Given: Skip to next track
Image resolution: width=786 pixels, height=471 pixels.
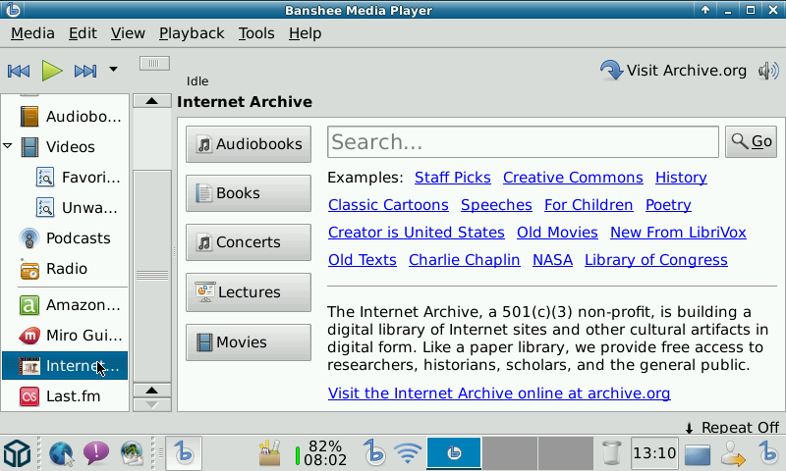Looking at the screenshot, I should click(85, 71).
